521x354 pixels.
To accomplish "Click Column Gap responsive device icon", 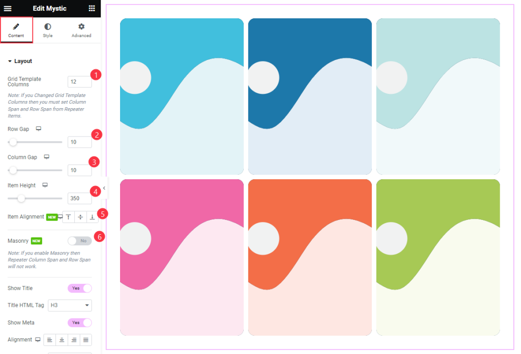I will [46, 157].
